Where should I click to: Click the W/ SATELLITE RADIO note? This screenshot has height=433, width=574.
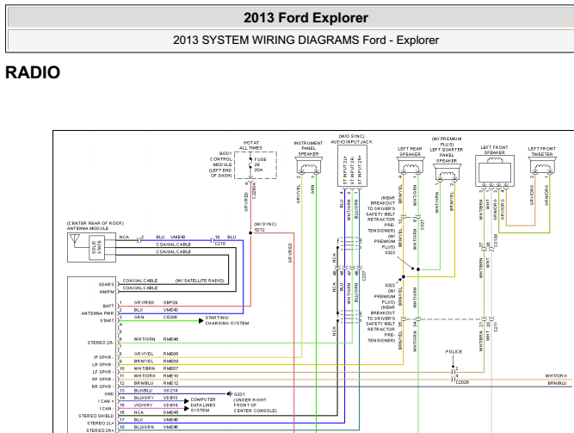pyautogui.click(x=200, y=281)
